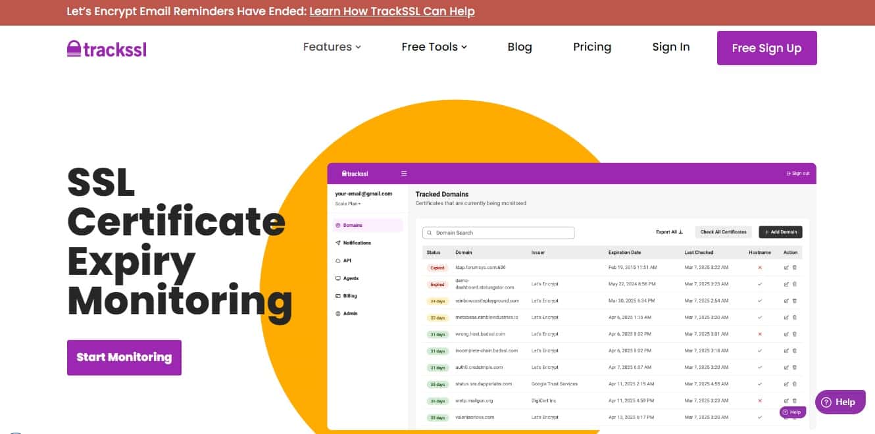875x434 pixels.
Task: Click the Tracked Domains heading
Action: (442, 194)
